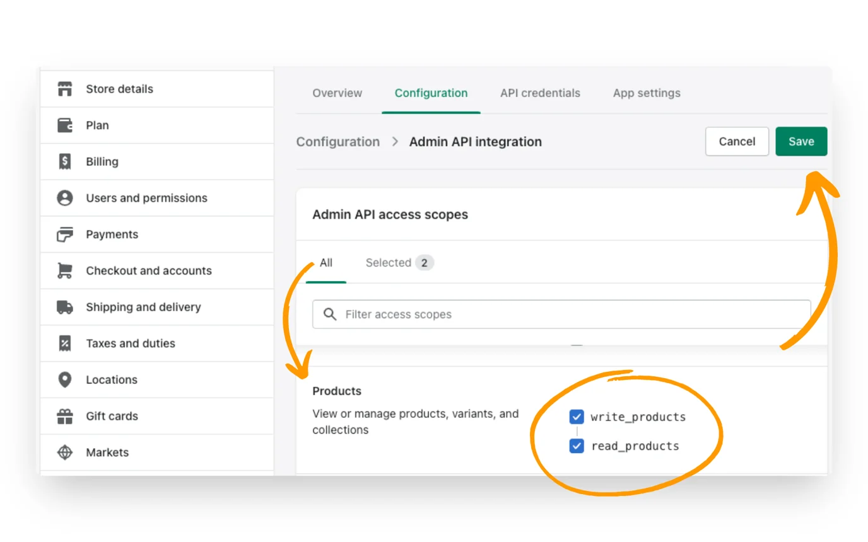Click the Taxes and duties percent icon
Screen dimensions: 868x542
pyautogui.click(x=65, y=343)
